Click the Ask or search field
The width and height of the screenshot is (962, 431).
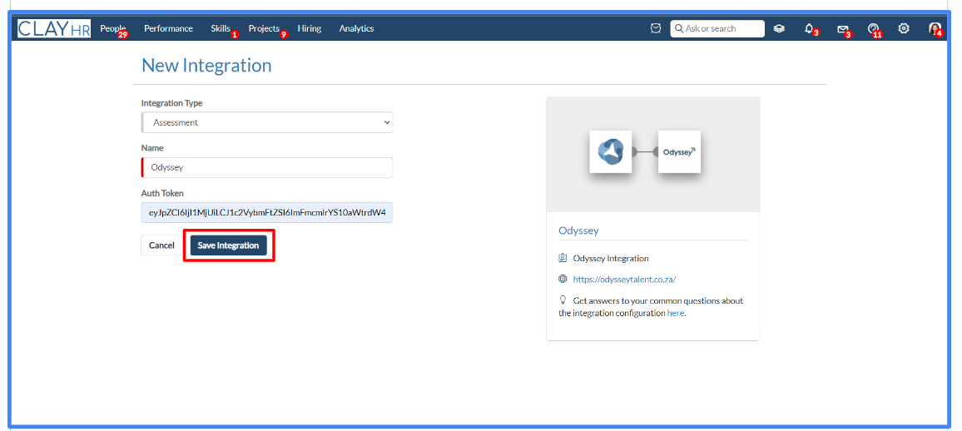coord(717,28)
